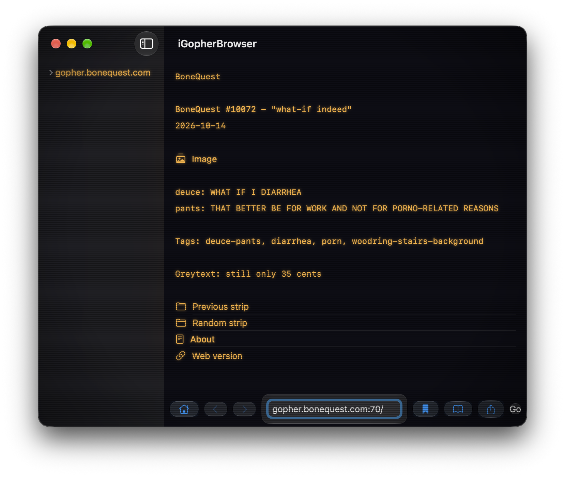Click the Previous strip folder icon

tap(181, 306)
